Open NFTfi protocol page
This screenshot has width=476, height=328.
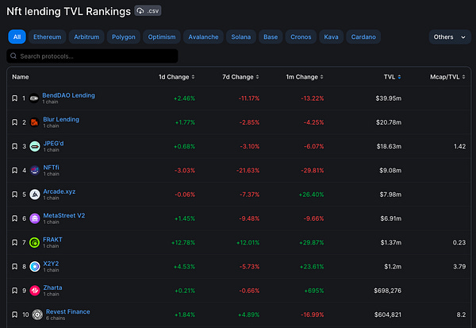click(x=51, y=168)
